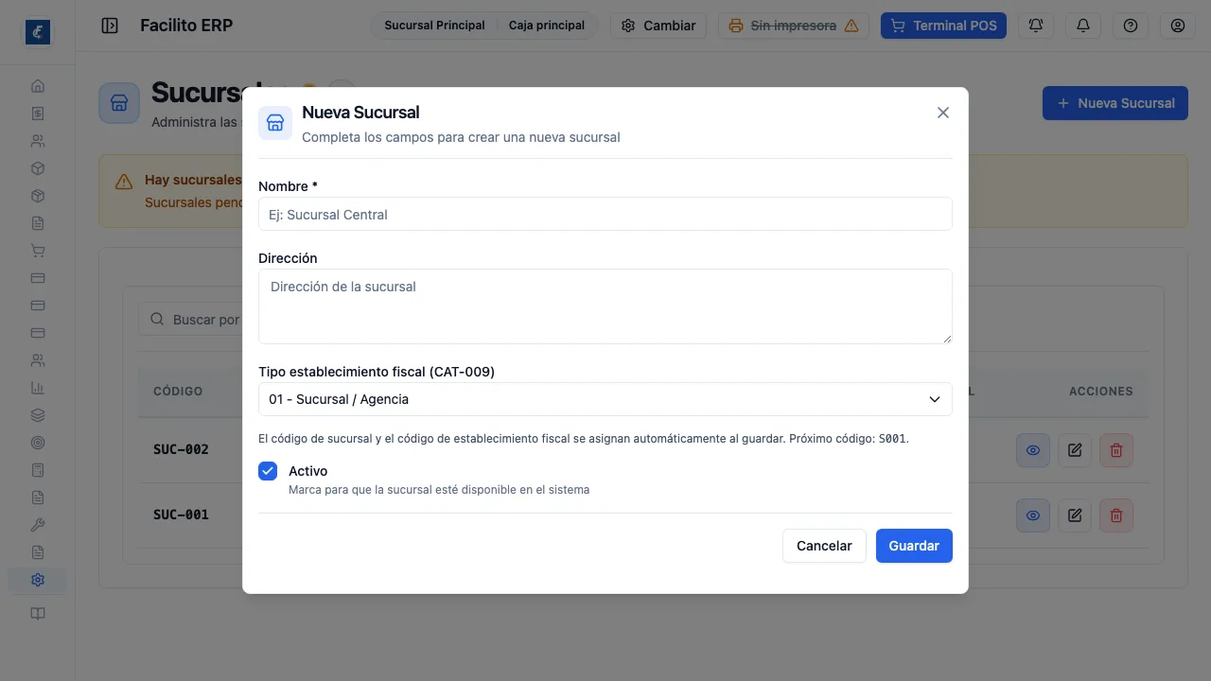
Task: Click the Sin impresora printer status button
Action: click(794, 26)
